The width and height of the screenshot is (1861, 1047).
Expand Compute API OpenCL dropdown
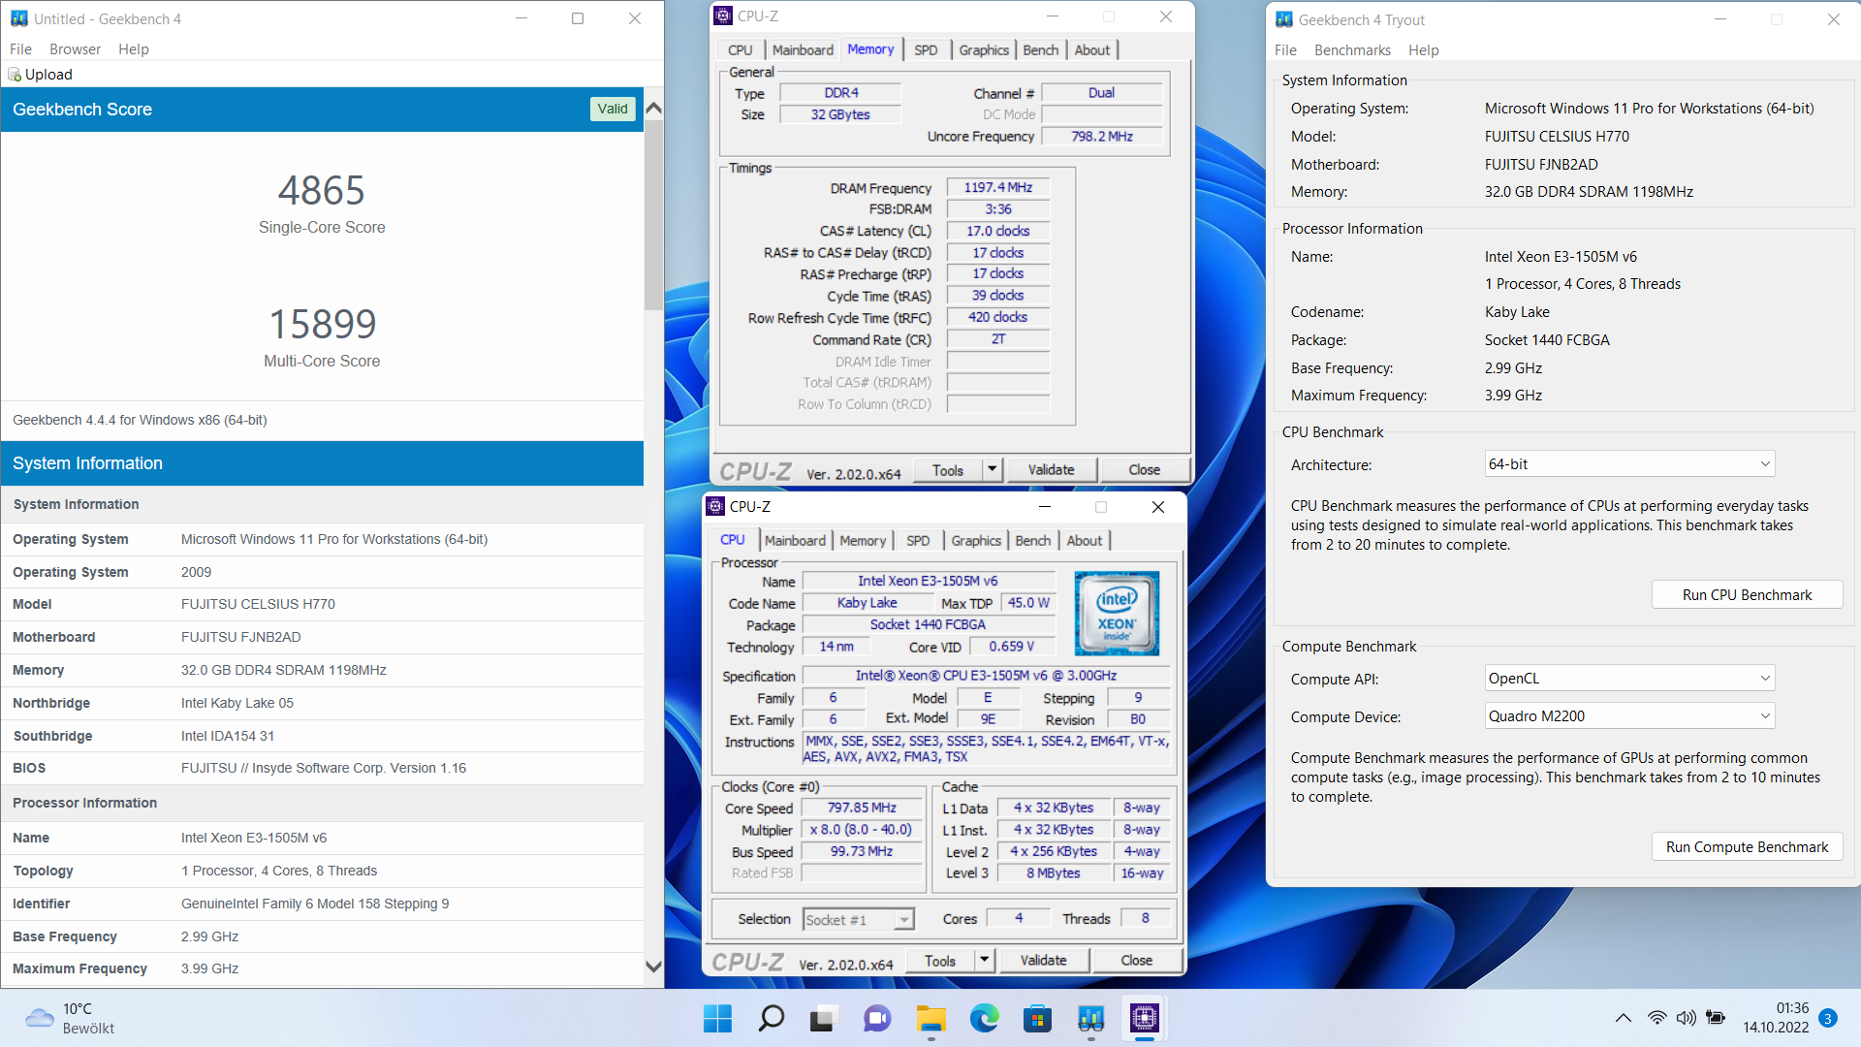coord(1629,679)
